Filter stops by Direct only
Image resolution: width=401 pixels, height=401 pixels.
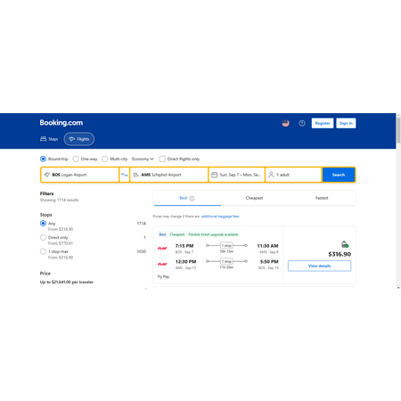pos(43,237)
